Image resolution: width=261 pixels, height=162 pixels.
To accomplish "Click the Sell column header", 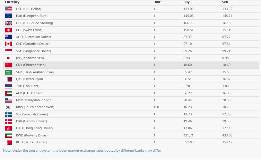I will pyautogui.click(x=225, y=2).
